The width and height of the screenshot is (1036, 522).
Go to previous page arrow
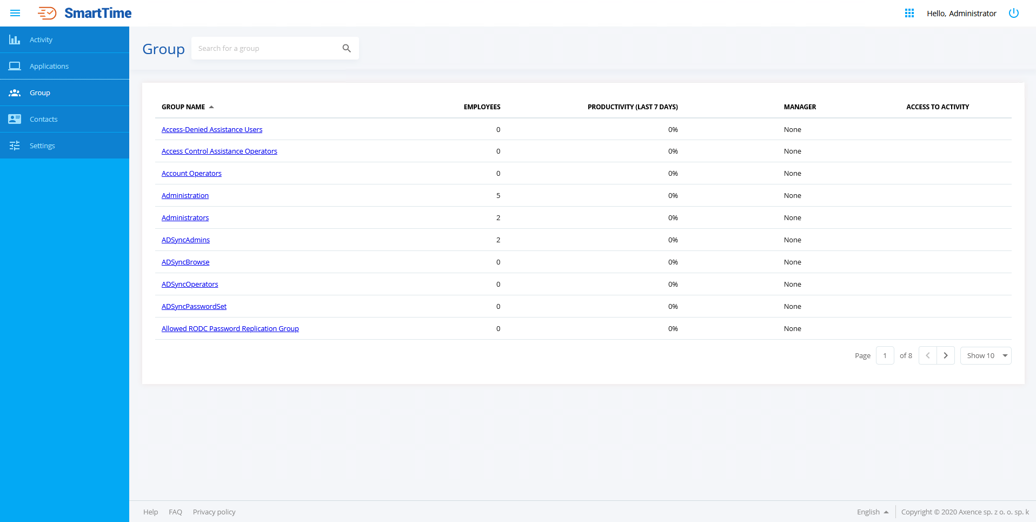[927, 355]
